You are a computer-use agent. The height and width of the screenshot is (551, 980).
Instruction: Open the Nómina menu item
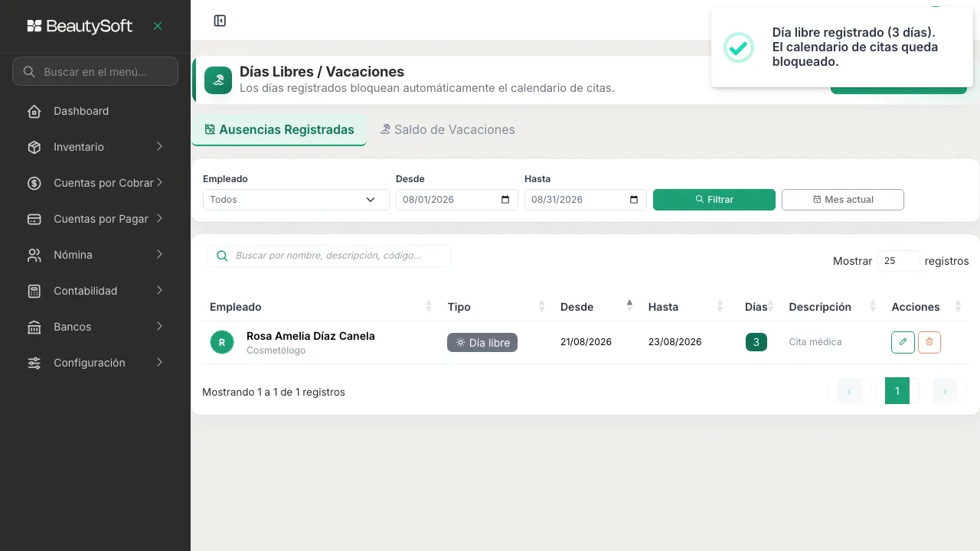coord(95,255)
